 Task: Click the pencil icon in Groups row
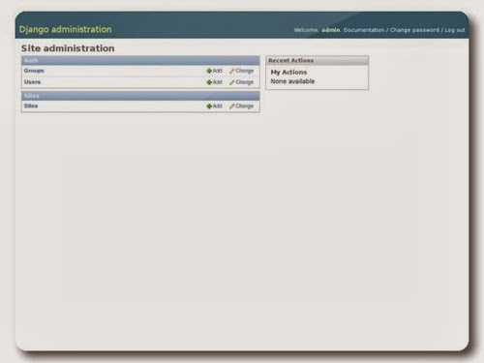tap(231, 71)
